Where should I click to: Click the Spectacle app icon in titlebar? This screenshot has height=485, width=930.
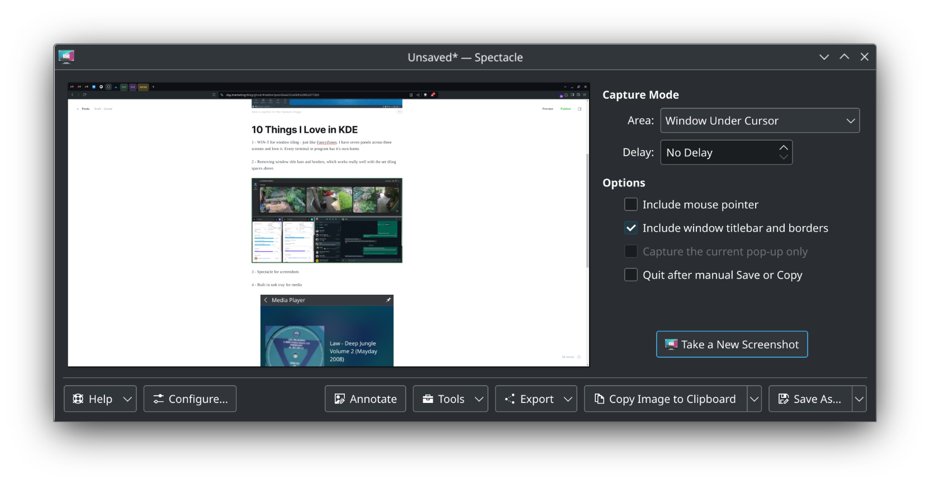(x=66, y=56)
